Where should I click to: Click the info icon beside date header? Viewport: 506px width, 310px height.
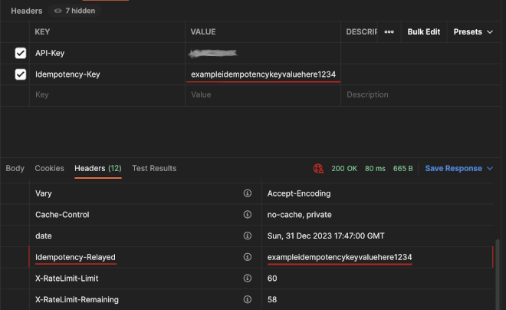point(247,236)
